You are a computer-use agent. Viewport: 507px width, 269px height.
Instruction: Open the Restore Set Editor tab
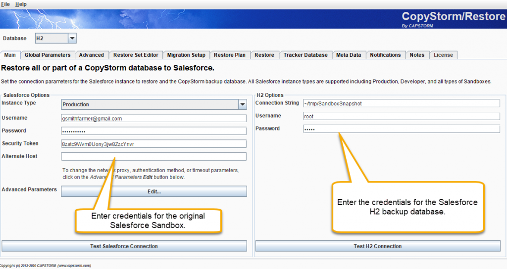pyautogui.click(x=136, y=55)
